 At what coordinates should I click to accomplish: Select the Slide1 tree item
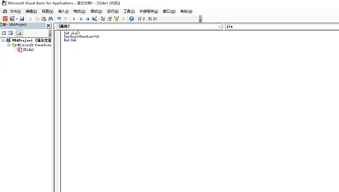[x=28, y=50]
